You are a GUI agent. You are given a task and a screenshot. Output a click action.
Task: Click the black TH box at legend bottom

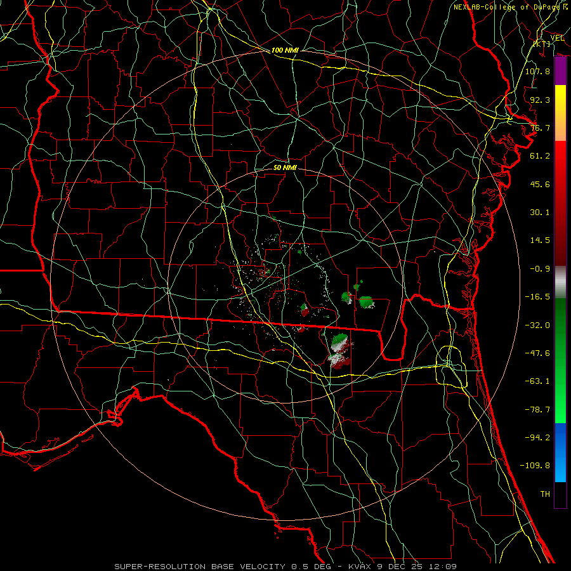pyautogui.click(x=560, y=495)
